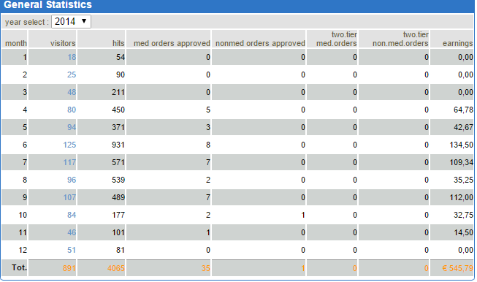Open visitors link 48 for month 3
This screenshot has width=477, height=282.
(72, 92)
